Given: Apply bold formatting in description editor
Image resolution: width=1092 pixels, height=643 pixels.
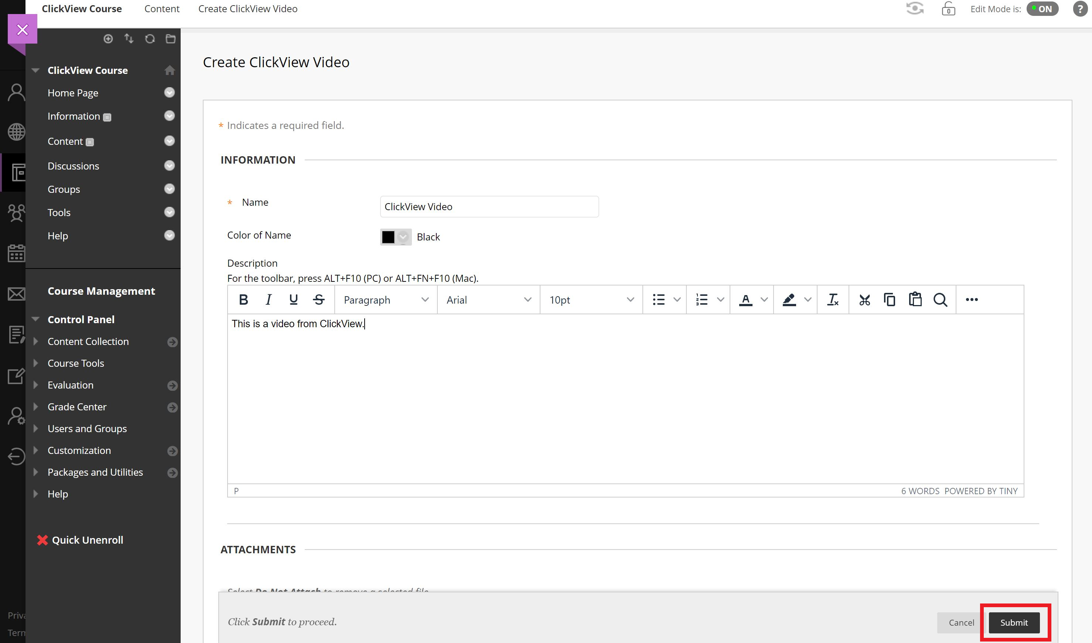Looking at the screenshot, I should tap(243, 300).
